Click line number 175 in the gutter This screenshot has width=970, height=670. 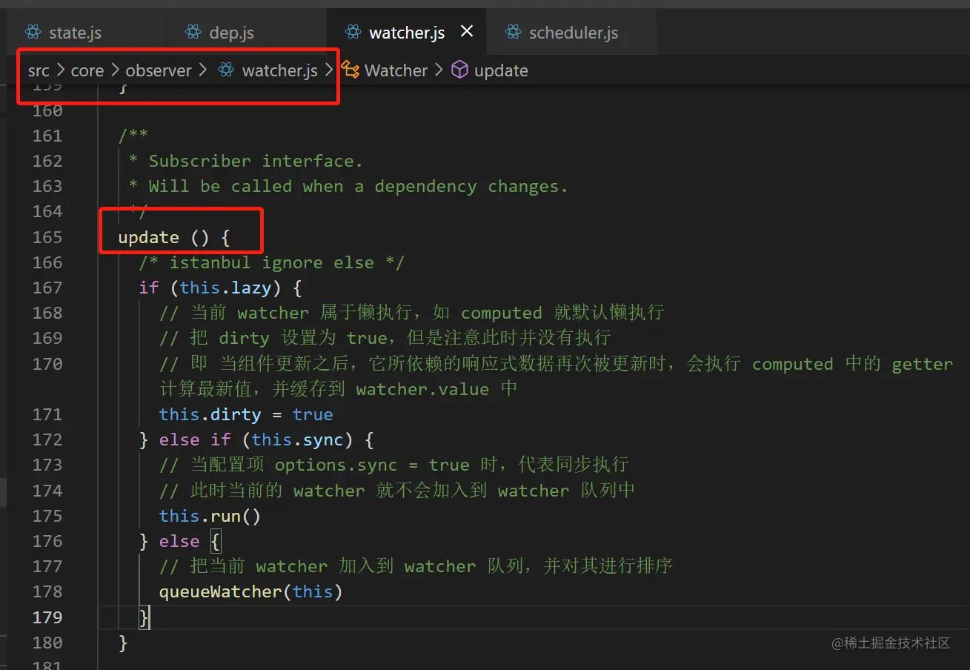pos(47,516)
